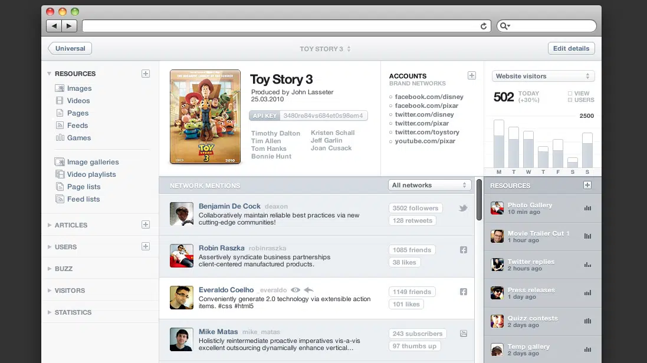Click the plus icon beside Resources sidebar header
Screen dimensions: 647x363
[146, 74]
